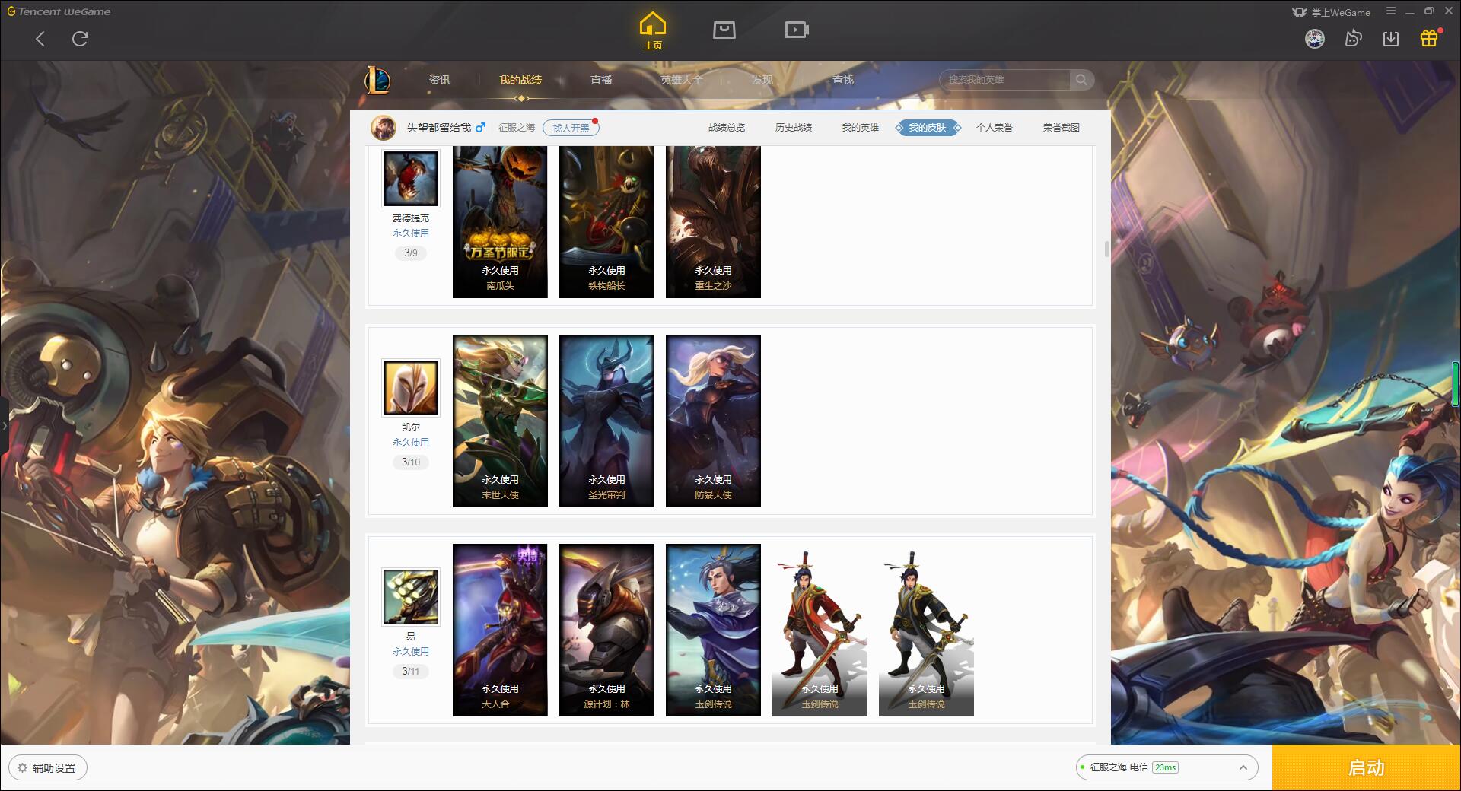This screenshot has height=791, width=1461.
Task: Open the 防暴天使 skin card
Action: pyautogui.click(x=713, y=421)
